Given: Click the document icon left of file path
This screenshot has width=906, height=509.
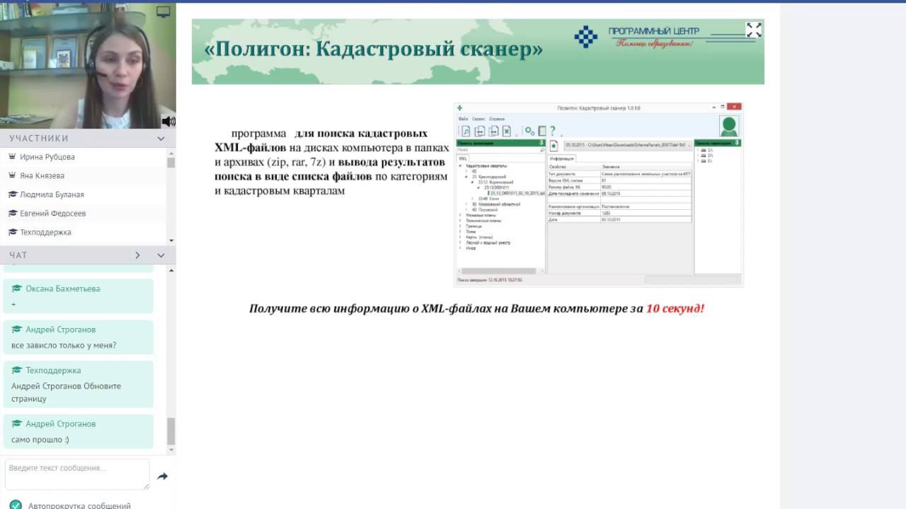Looking at the screenshot, I should click(554, 146).
